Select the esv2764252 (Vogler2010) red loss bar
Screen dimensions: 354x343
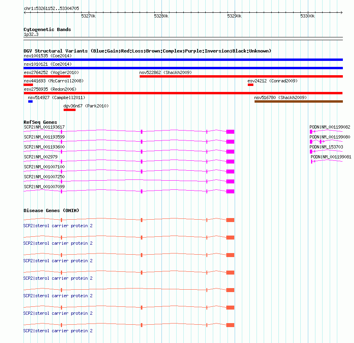tap(47, 76)
